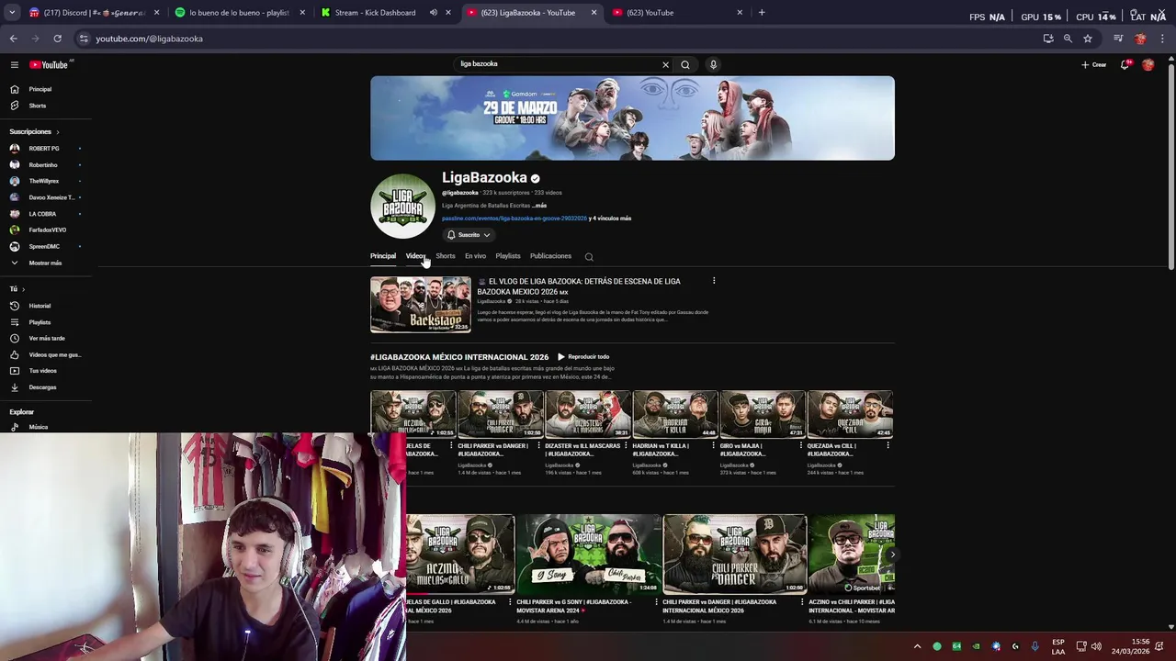Open ROBERT PG subscription channel
This screenshot has height=661, width=1176.
point(46,148)
